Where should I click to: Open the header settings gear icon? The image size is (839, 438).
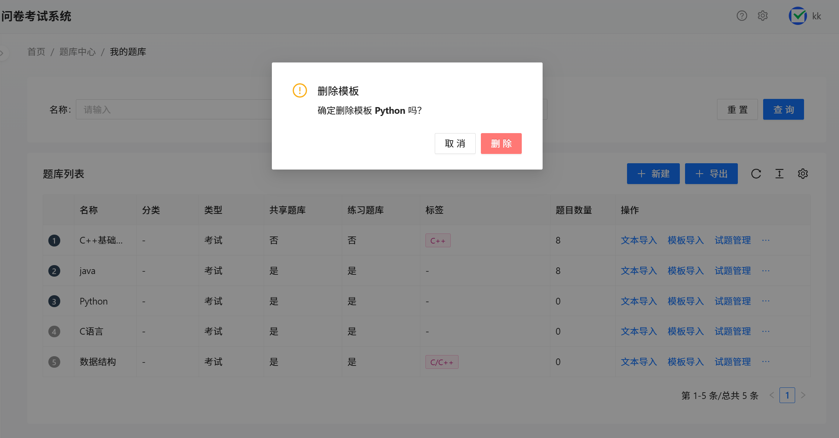763,16
